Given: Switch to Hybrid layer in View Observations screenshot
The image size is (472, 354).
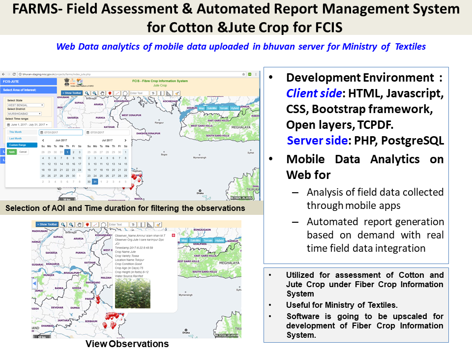Looking at the screenshot, I should tap(220, 240).
